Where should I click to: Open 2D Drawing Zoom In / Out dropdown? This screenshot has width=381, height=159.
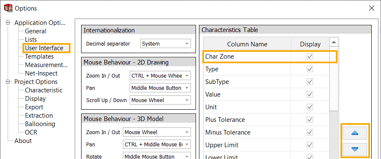pyautogui.click(x=161, y=75)
